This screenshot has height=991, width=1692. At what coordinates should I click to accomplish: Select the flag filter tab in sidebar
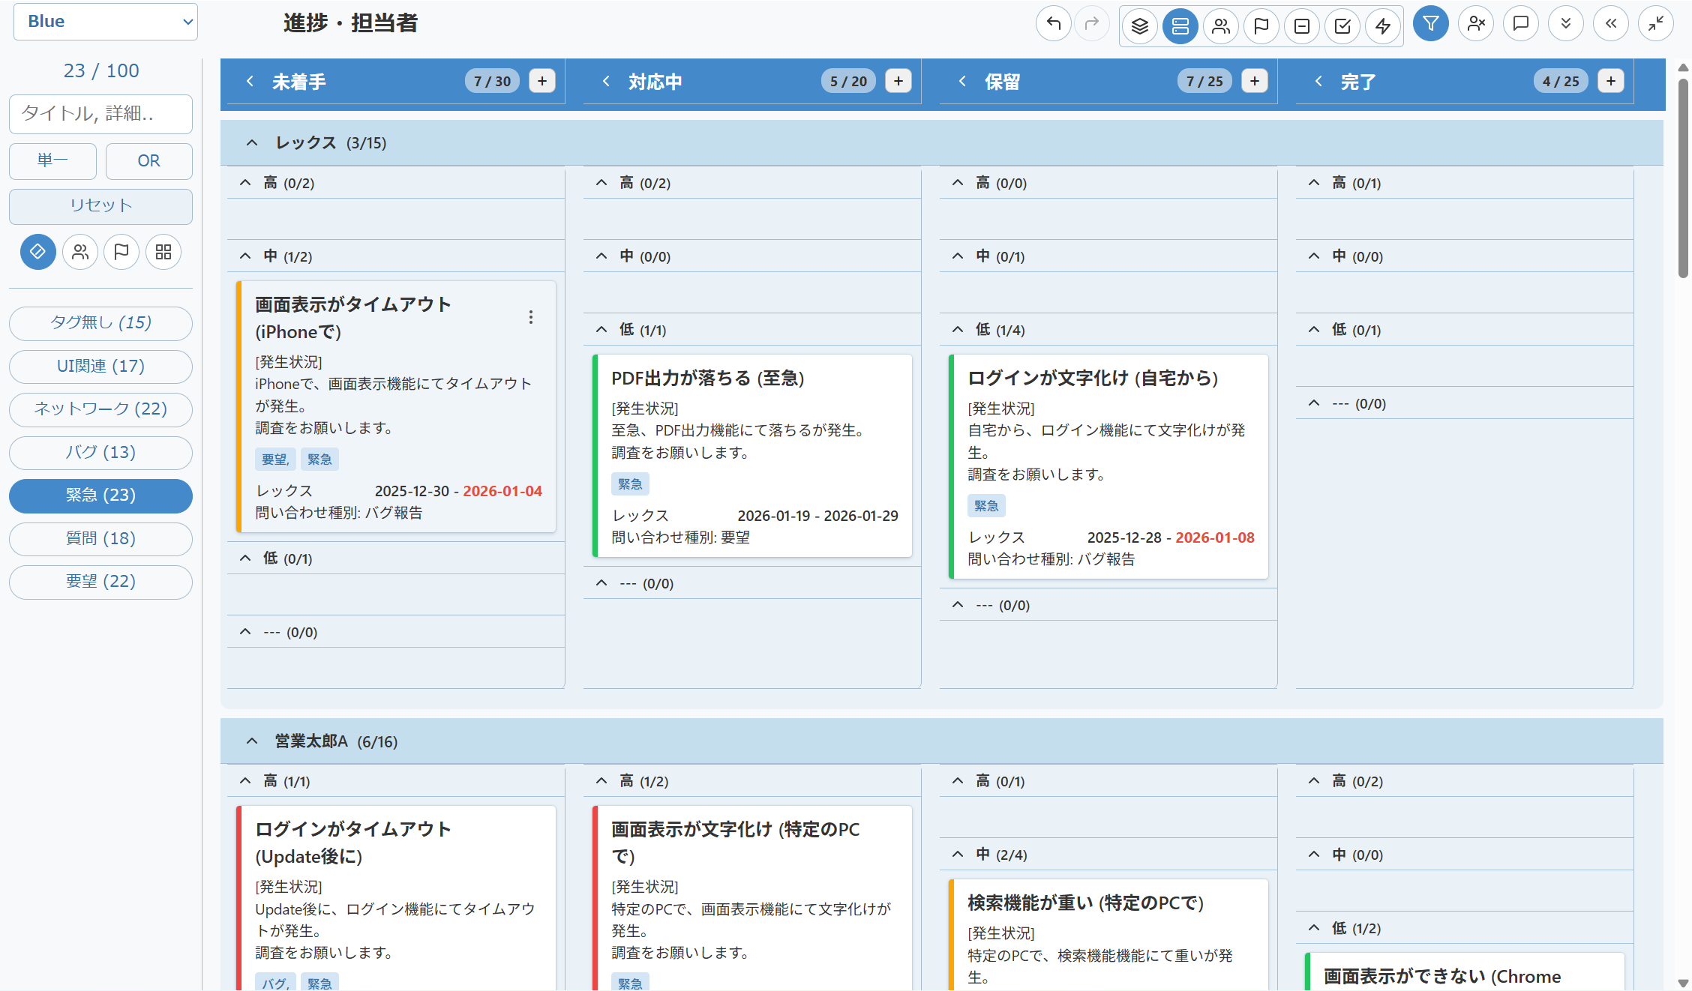121,252
